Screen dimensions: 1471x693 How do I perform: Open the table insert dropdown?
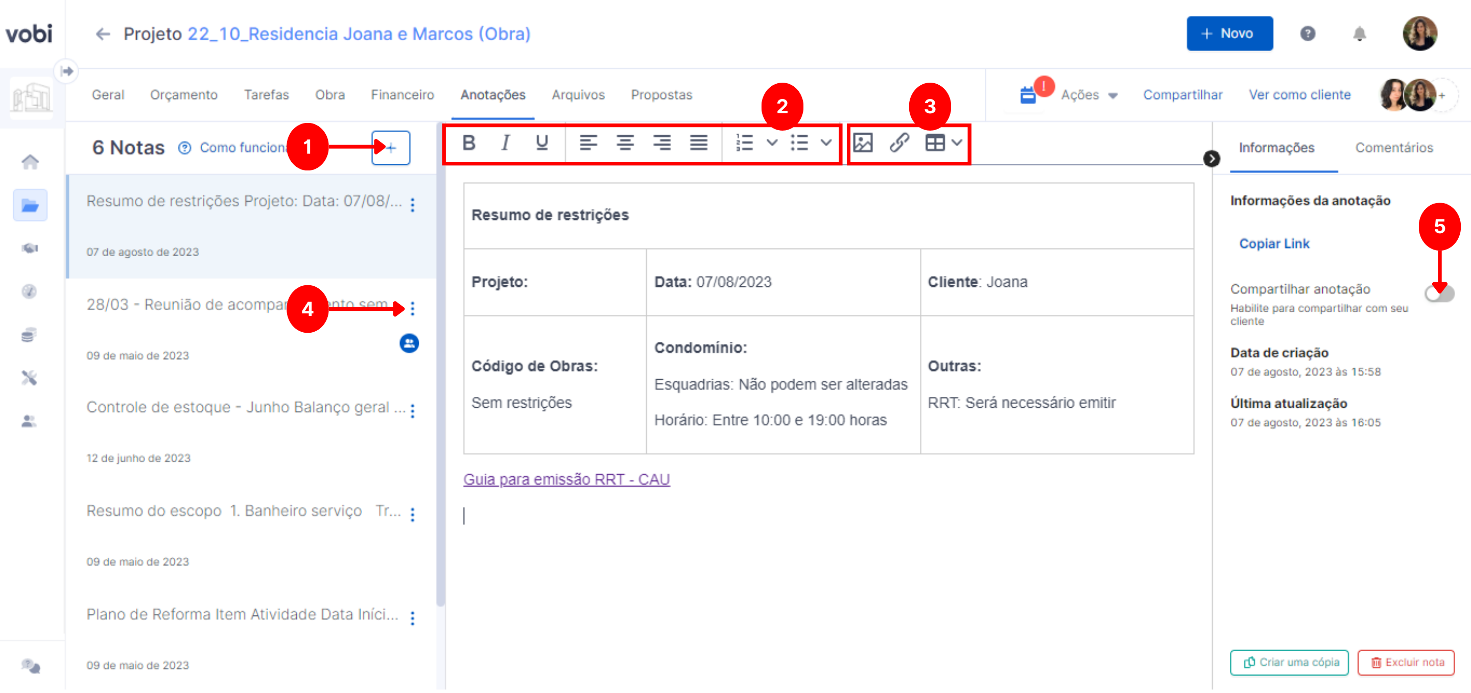point(957,143)
